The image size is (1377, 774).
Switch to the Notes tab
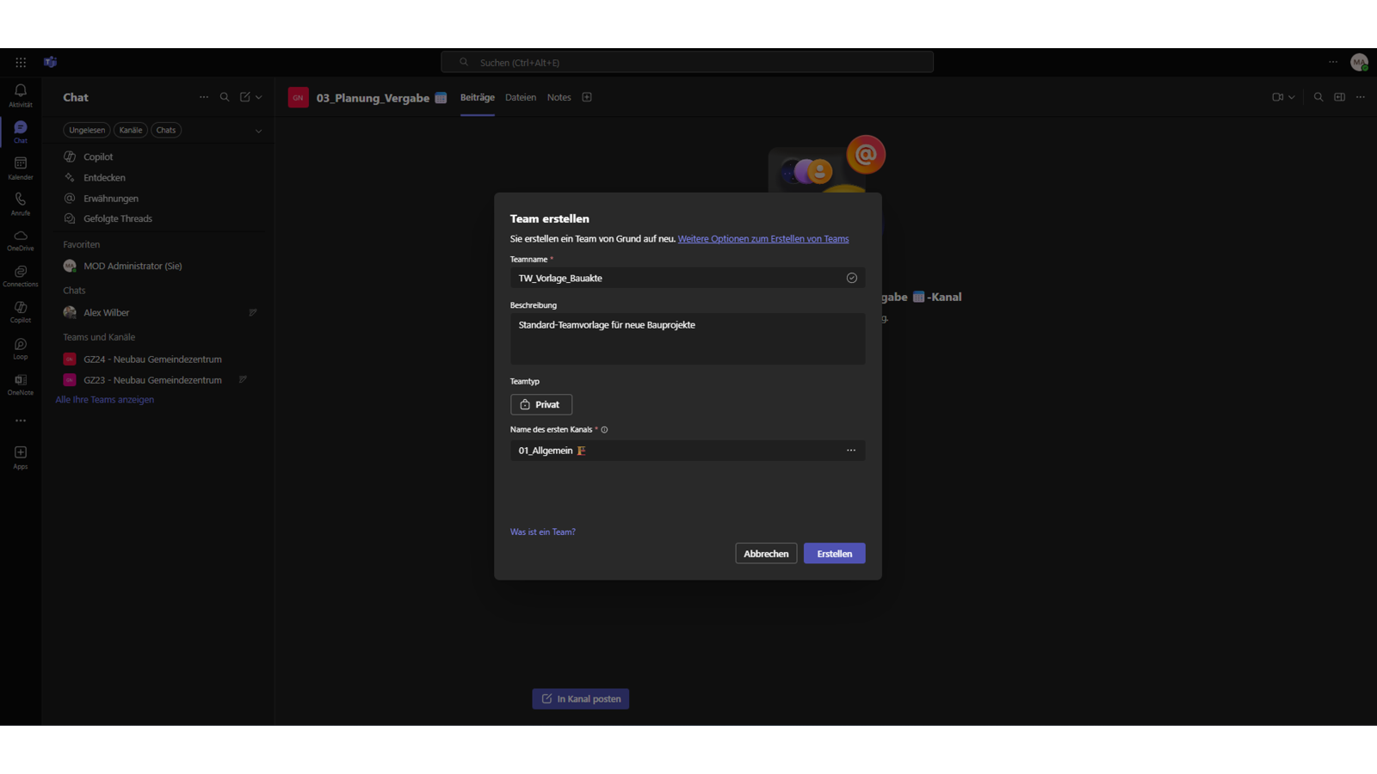(x=559, y=97)
